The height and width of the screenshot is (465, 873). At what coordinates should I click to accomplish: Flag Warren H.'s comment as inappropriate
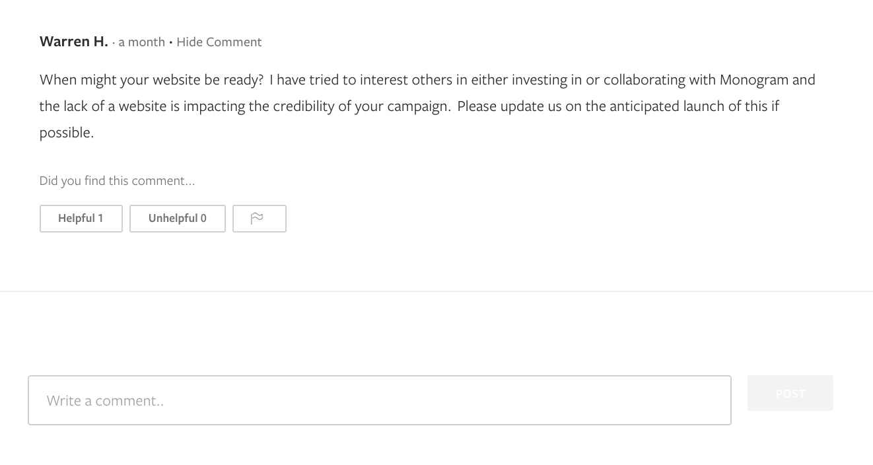(x=259, y=219)
